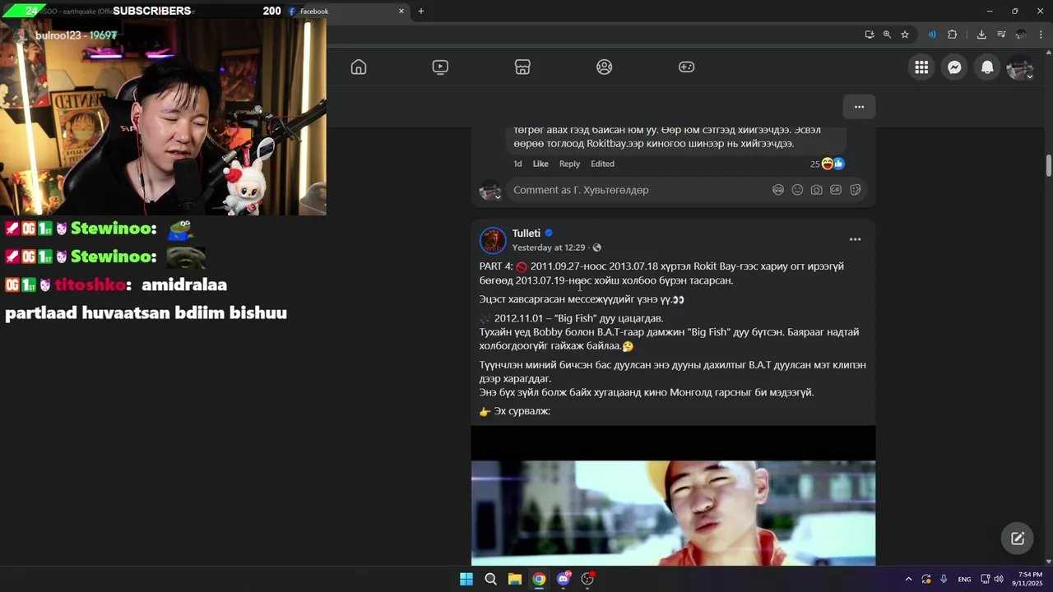Click microphone tray icon
1053x592 pixels.
944,579
